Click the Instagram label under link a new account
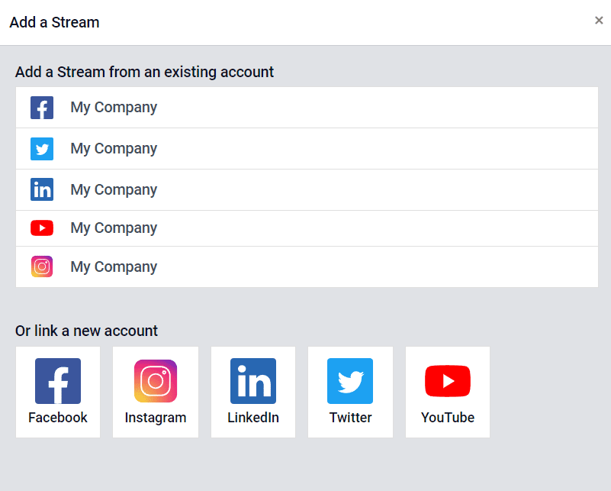Viewport: 611px width, 491px height. (x=156, y=418)
